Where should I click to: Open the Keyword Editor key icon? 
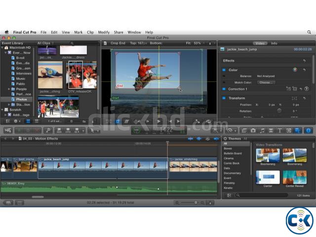[x=48, y=130]
